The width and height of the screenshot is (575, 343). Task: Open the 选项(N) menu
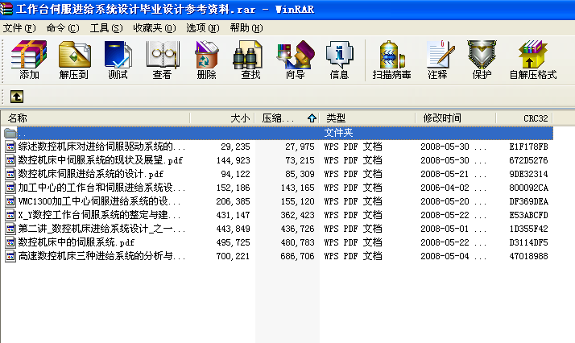pyautogui.click(x=203, y=28)
